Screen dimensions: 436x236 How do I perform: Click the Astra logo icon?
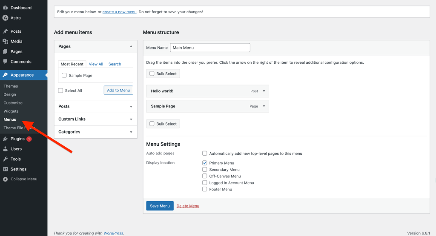[5, 18]
